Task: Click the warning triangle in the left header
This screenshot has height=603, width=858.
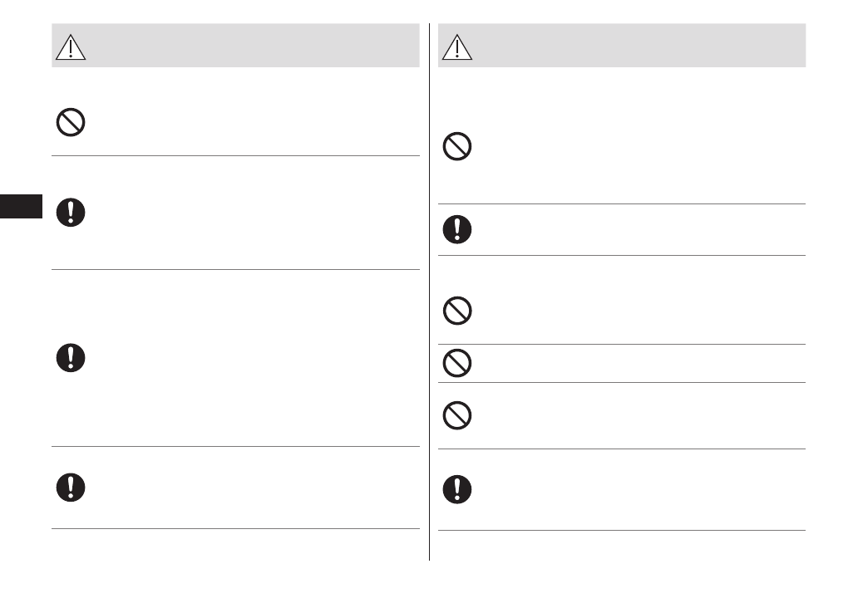Action: coord(71,47)
